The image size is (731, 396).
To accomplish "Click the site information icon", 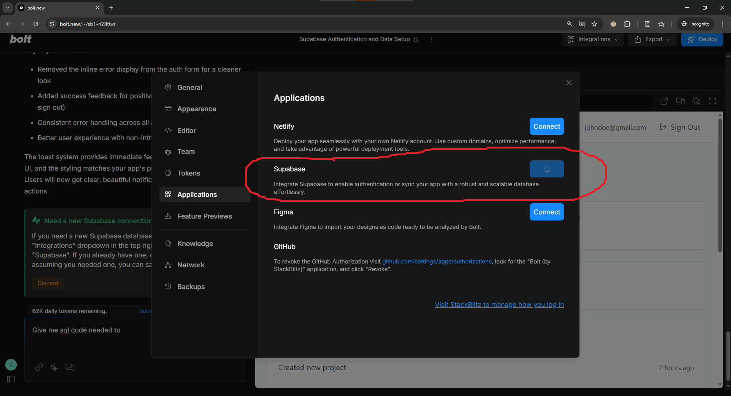I will tap(52, 24).
